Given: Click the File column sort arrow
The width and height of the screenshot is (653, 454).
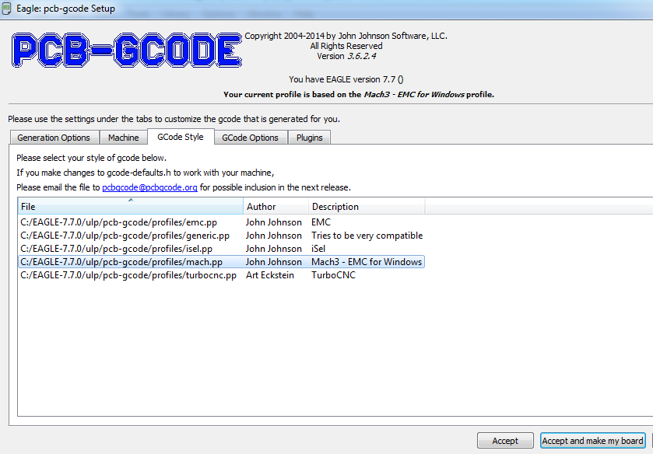Looking at the screenshot, I should (x=131, y=200).
